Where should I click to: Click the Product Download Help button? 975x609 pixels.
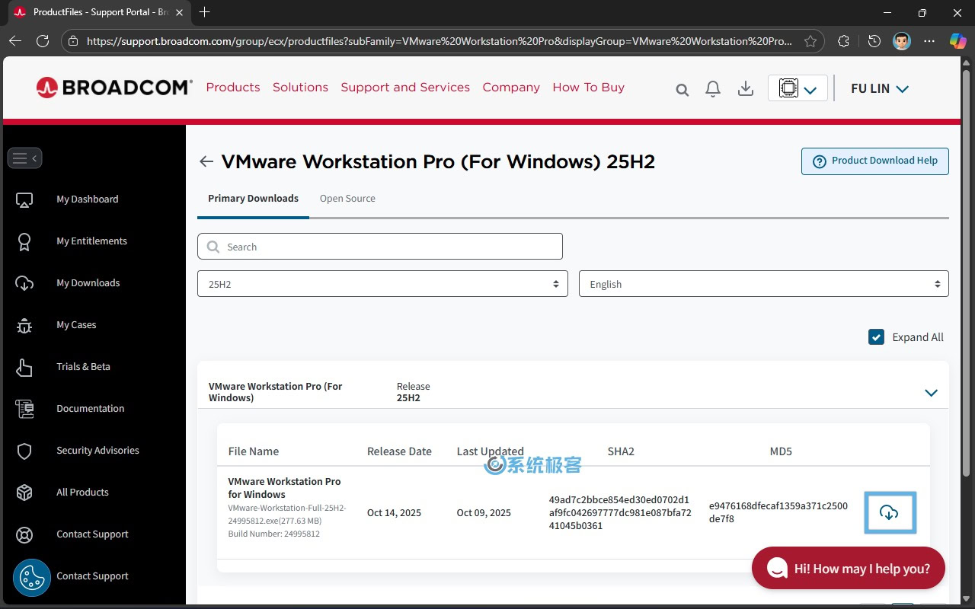pyautogui.click(x=874, y=161)
